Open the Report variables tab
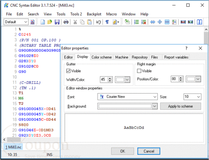This screenshot has width=209, height=160. point(176,57)
